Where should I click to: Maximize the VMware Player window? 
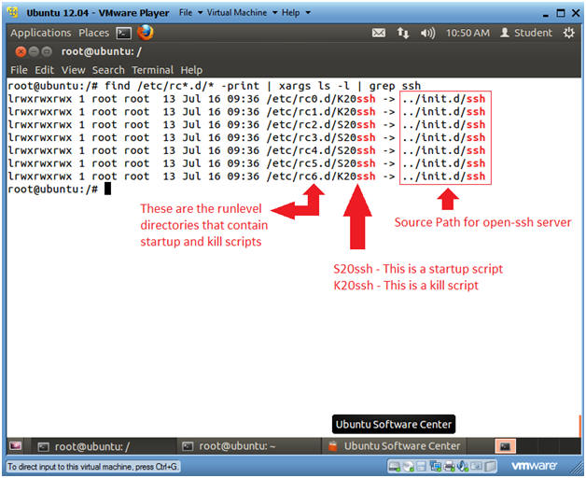561,13
